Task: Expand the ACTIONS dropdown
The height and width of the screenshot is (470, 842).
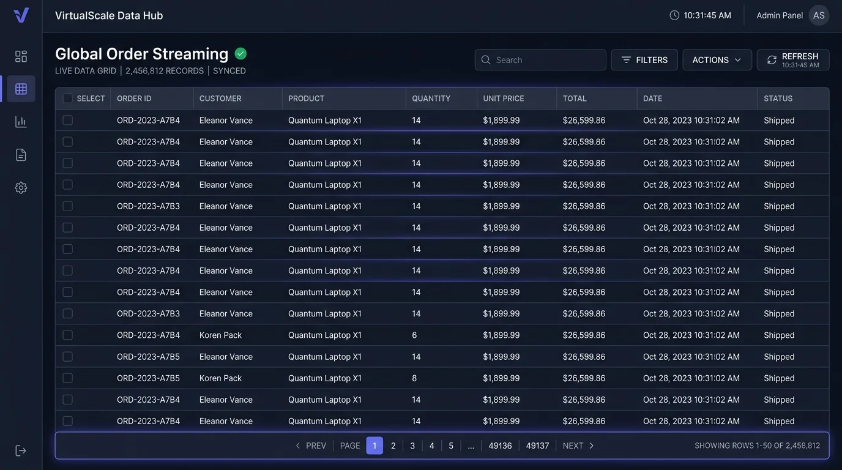Action: [x=717, y=60]
